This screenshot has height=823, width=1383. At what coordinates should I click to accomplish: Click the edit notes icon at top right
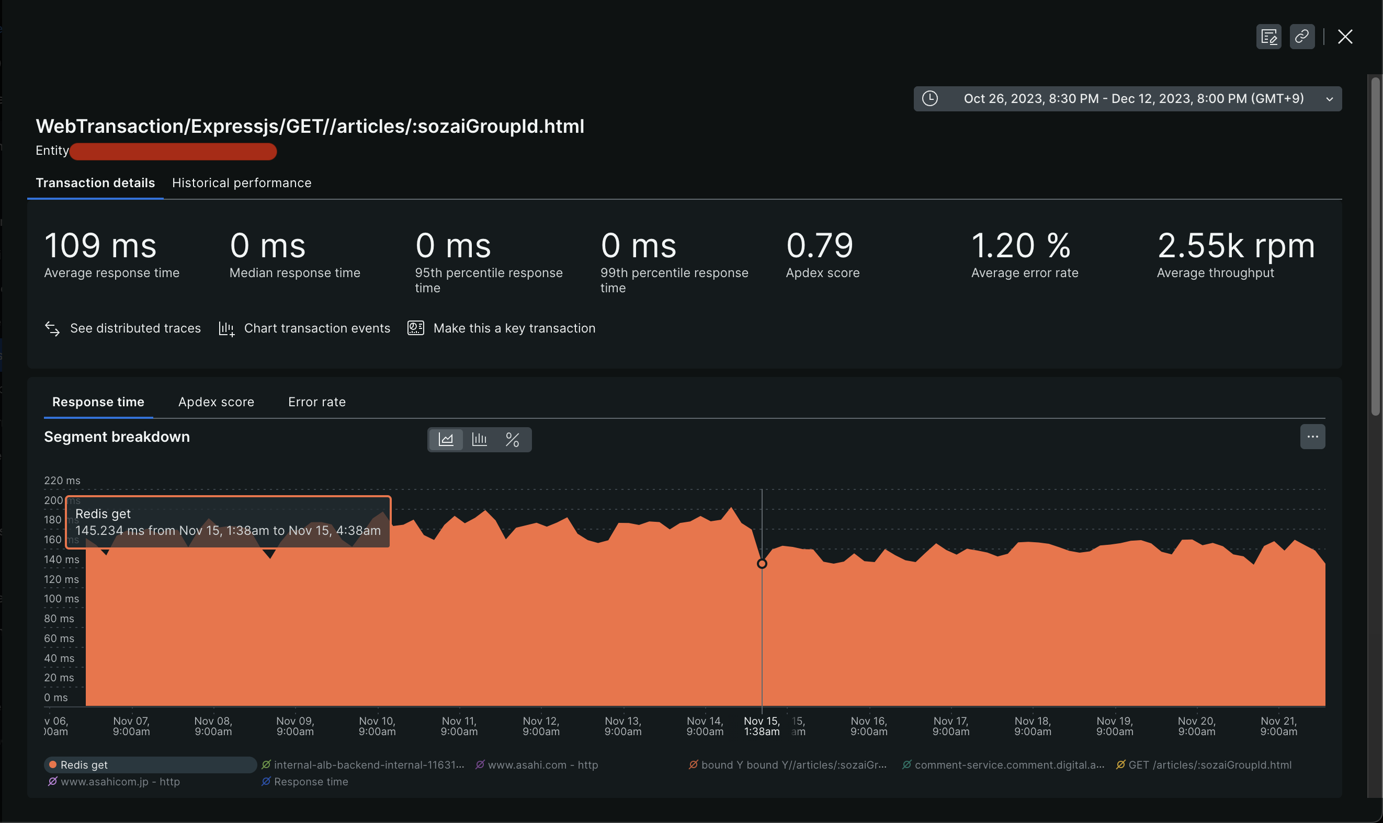click(1268, 37)
